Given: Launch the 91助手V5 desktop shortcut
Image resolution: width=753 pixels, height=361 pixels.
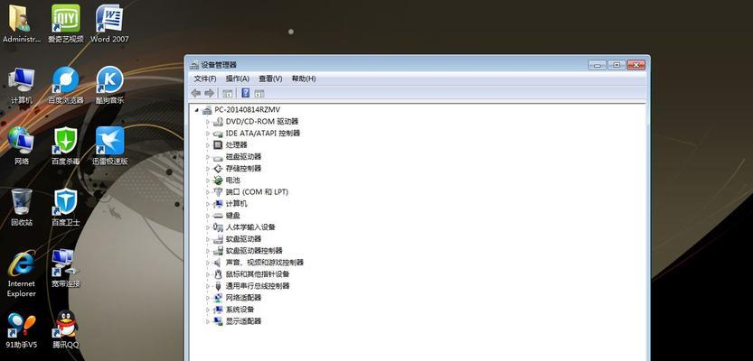Looking at the screenshot, I should click(21, 329).
